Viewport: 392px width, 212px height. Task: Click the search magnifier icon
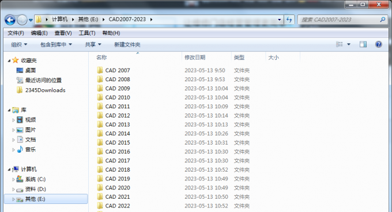click(x=383, y=20)
